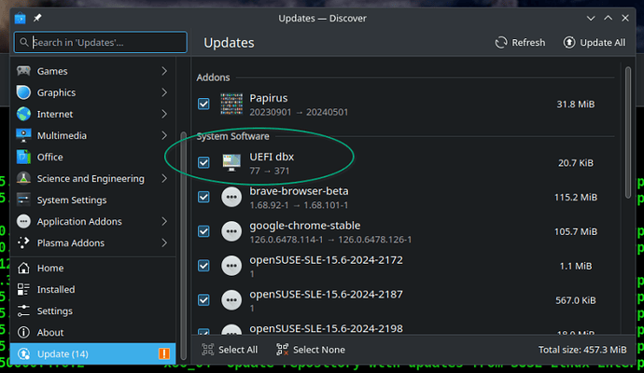Expand the Plasma Addons chevron
This screenshot has width=644, height=373.
pos(163,242)
